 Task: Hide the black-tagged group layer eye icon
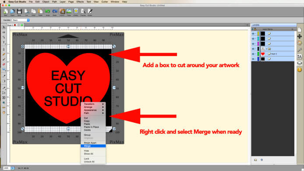(253, 49)
